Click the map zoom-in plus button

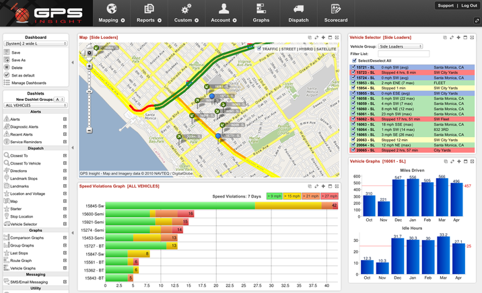coord(90,66)
